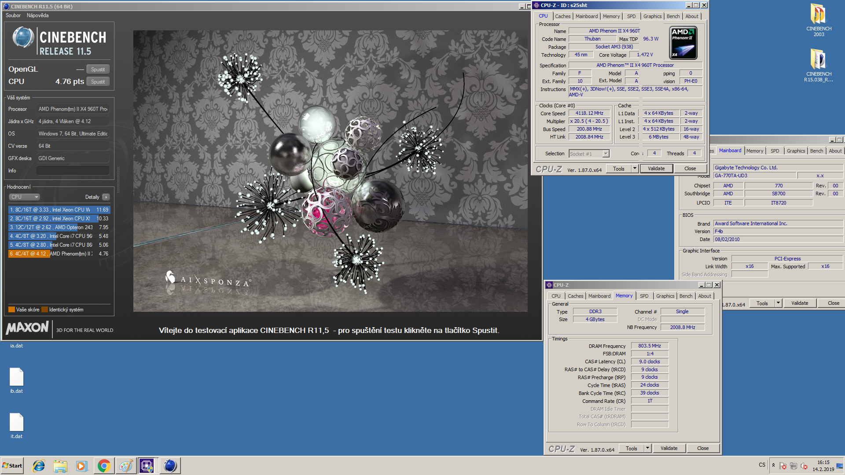Viewport: 845px width, 475px height.
Task: Click Validate in Mainboard CPU-Z window
Action: pyautogui.click(x=800, y=303)
